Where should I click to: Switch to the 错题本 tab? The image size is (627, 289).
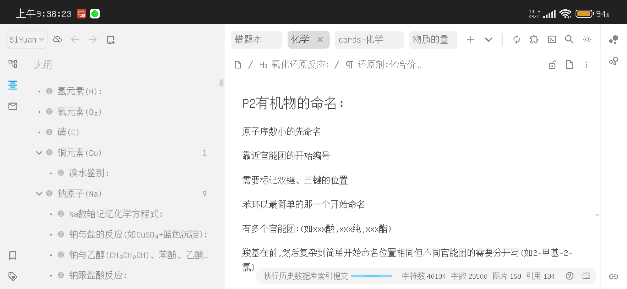(256, 40)
